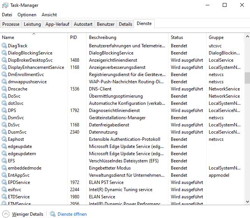Open the Datei menu
The width and height of the screenshot is (250, 218).
coord(7,15)
